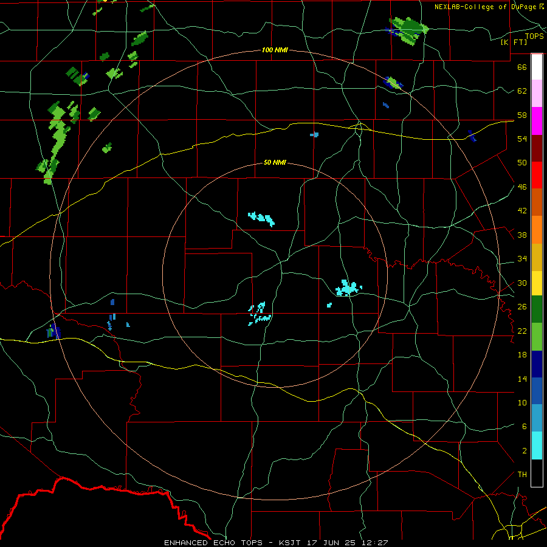Click the "42" scale label

pyautogui.click(x=522, y=211)
